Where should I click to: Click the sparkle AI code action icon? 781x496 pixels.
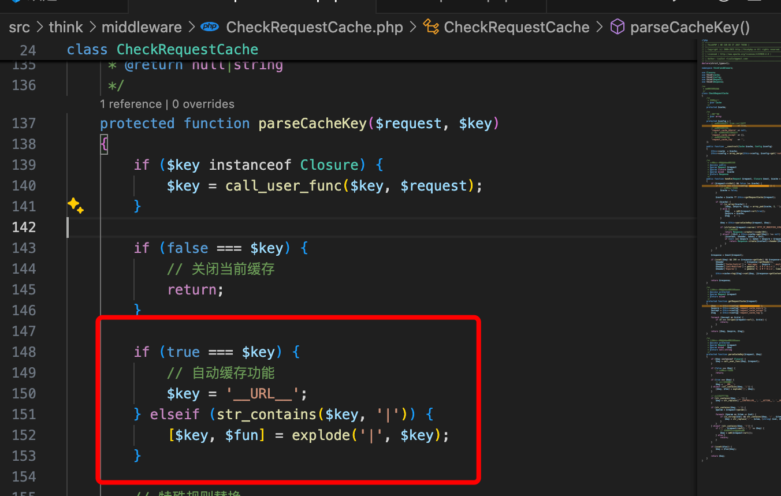(x=76, y=206)
